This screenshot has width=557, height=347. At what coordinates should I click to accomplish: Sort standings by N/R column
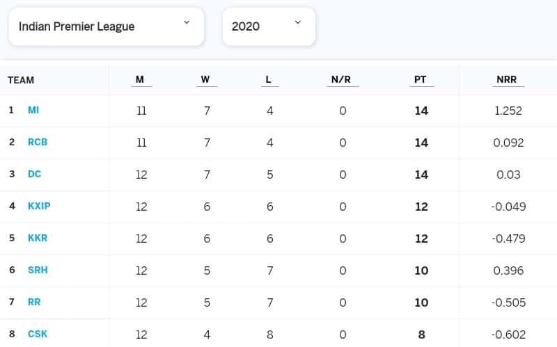pyautogui.click(x=341, y=79)
